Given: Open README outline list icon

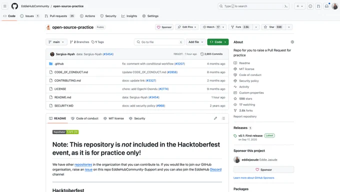Looking at the screenshot, I should 223,118.
